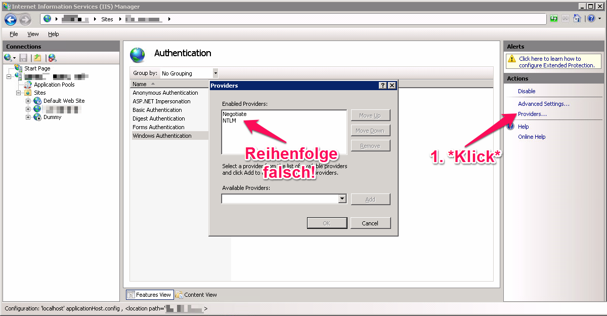Click the Providers... link in Actions

tap(532, 114)
